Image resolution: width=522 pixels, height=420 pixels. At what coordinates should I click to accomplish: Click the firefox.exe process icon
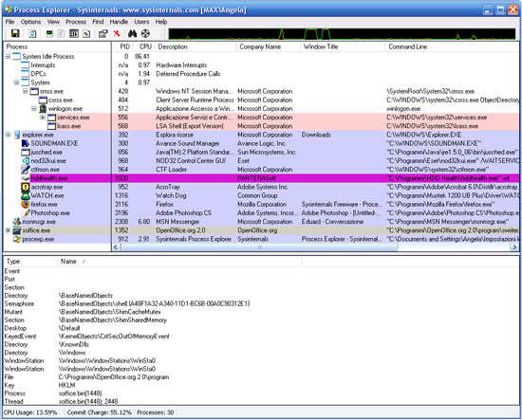point(26,204)
